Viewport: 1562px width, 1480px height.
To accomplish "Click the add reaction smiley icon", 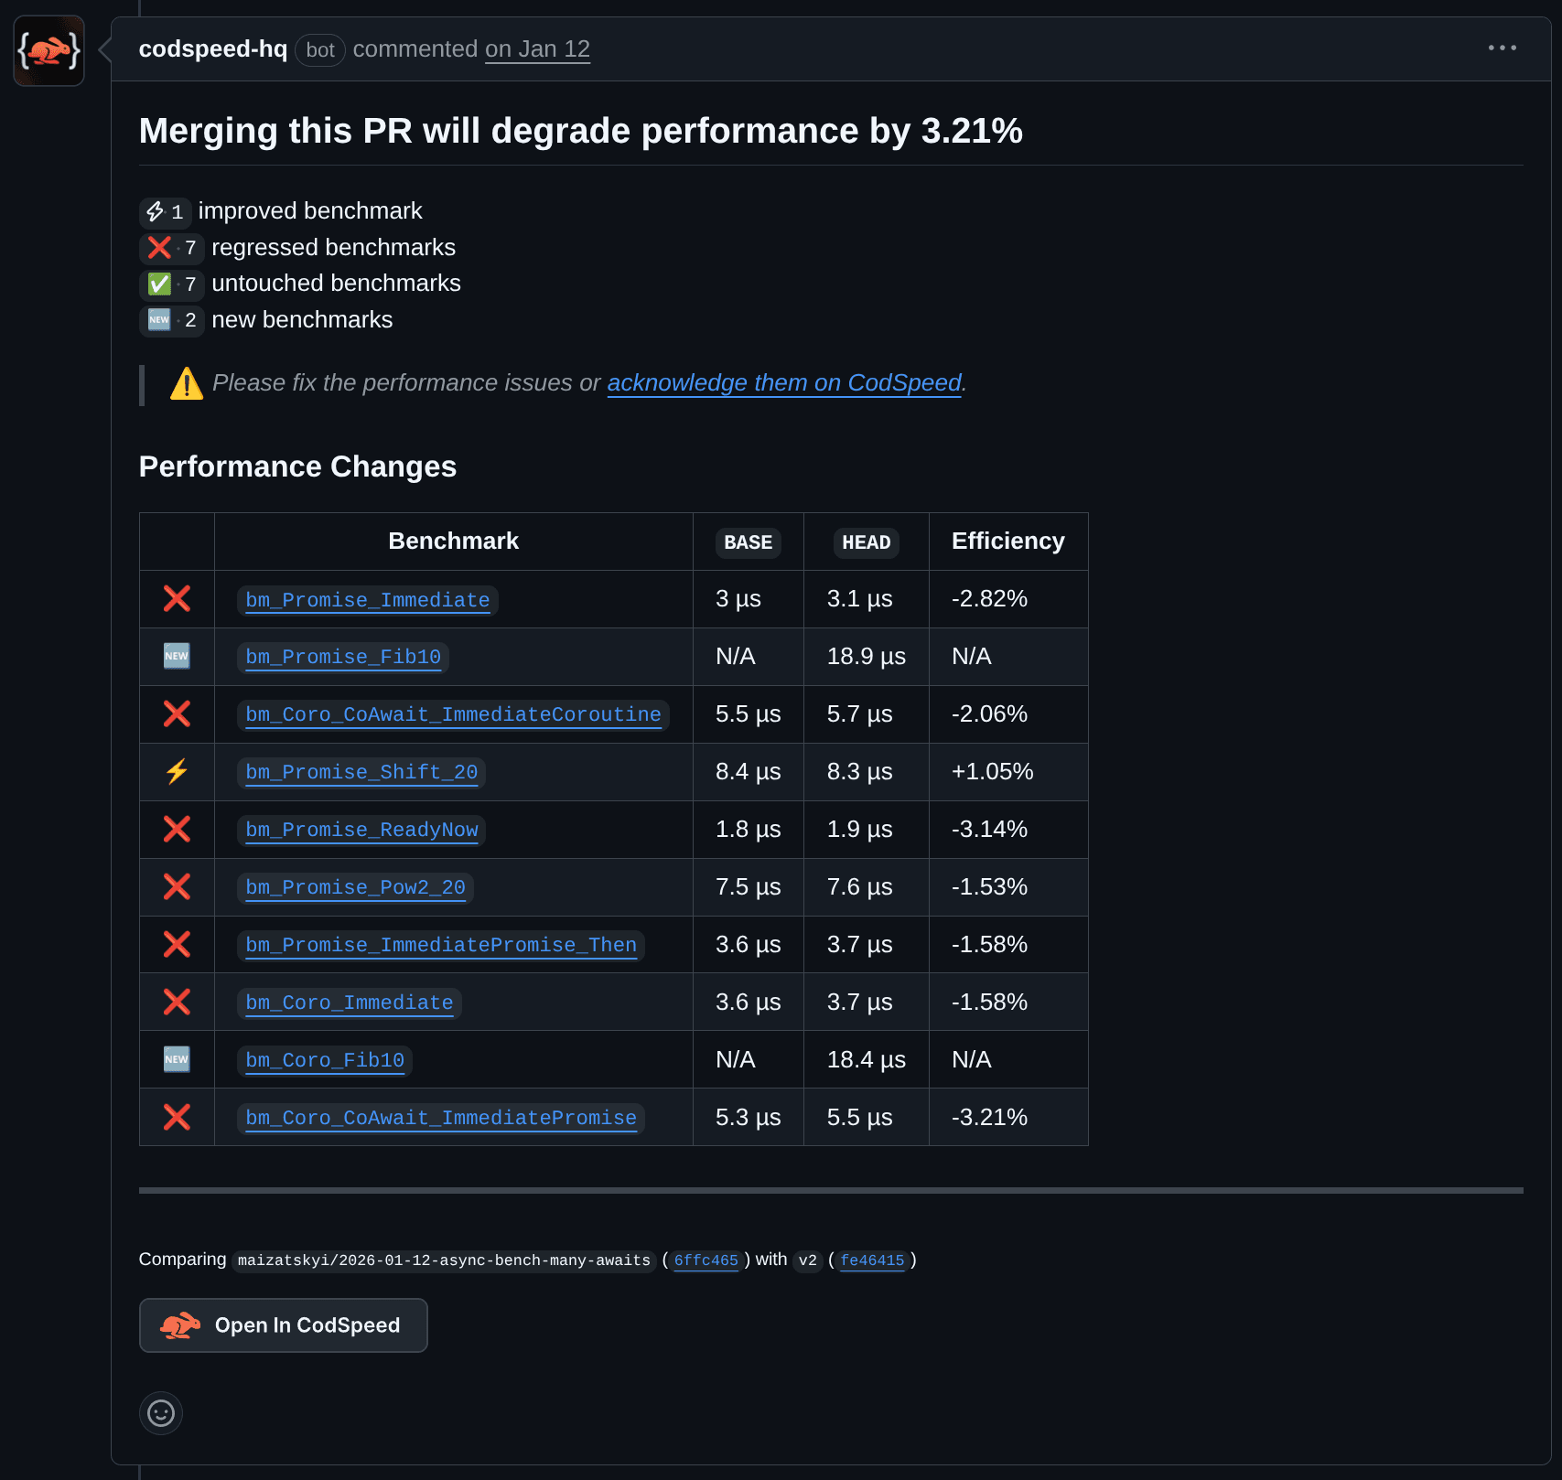I will 161,1413.
